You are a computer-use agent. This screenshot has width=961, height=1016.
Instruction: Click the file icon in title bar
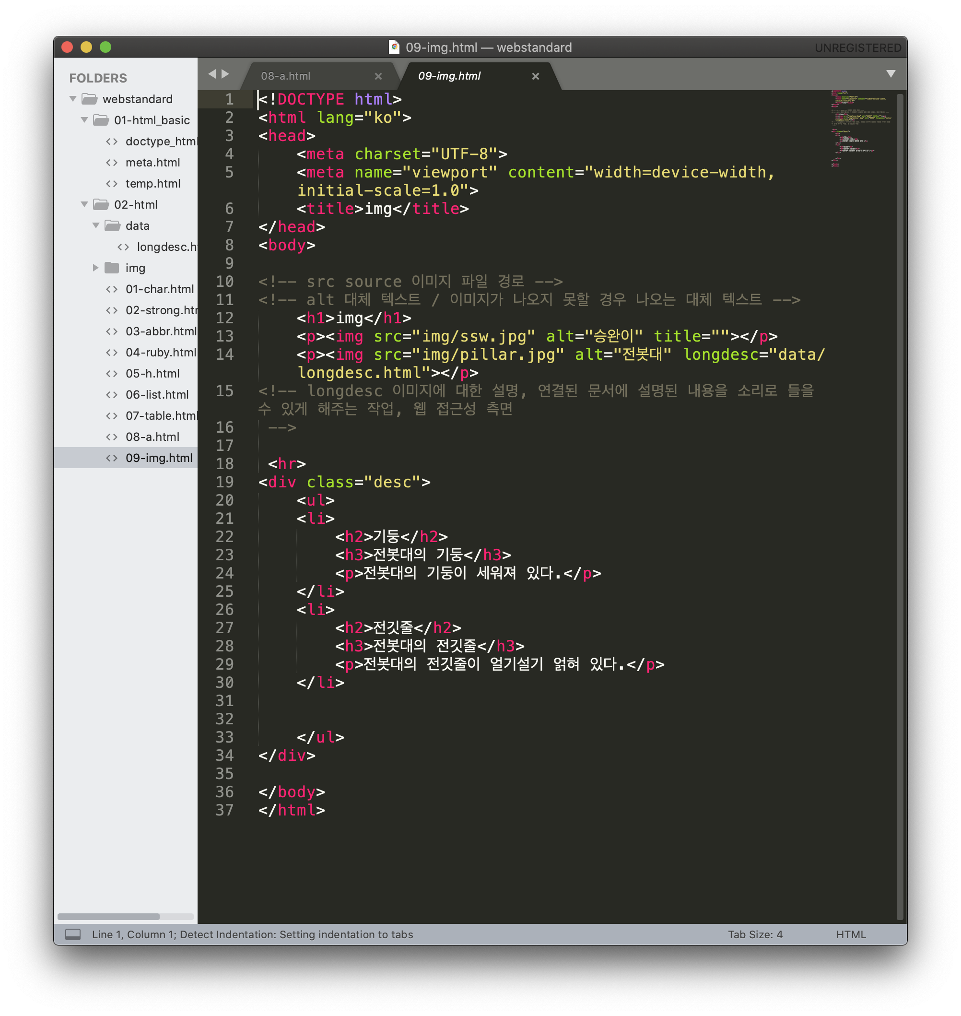point(394,47)
